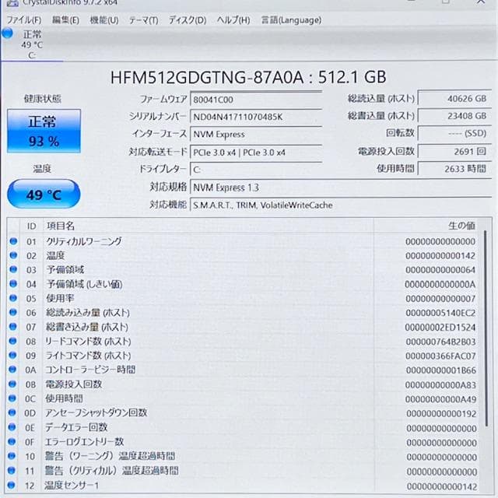The height and width of the screenshot is (498, 498).
Task: Click the status dot beside 温度センサー1
Action: click(x=12, y=485)
